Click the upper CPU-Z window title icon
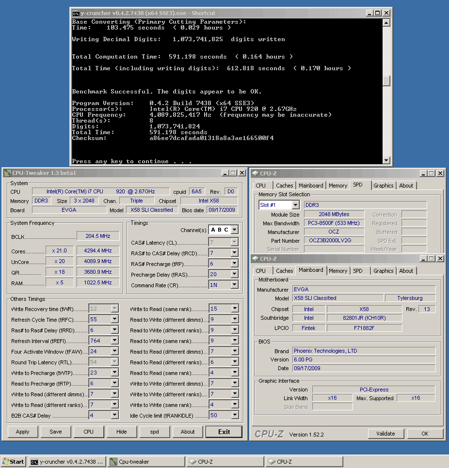The width and height of the screenshot is (449, 468). pos(255,173)
